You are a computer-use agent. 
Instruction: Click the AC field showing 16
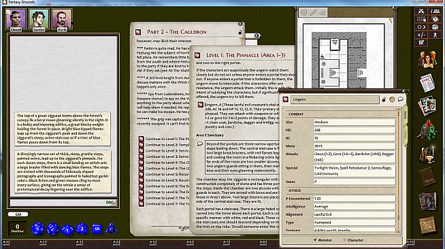pos(355,138)
